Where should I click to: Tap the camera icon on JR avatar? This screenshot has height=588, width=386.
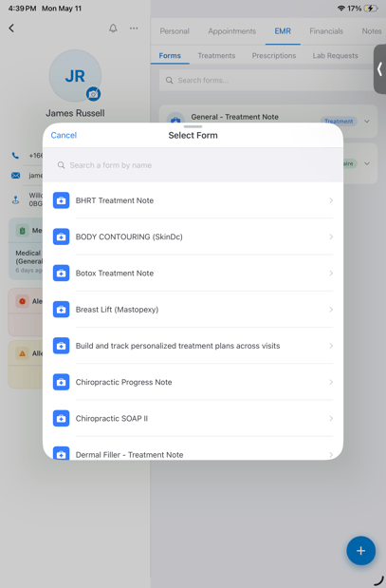click(x=93, y=94)
